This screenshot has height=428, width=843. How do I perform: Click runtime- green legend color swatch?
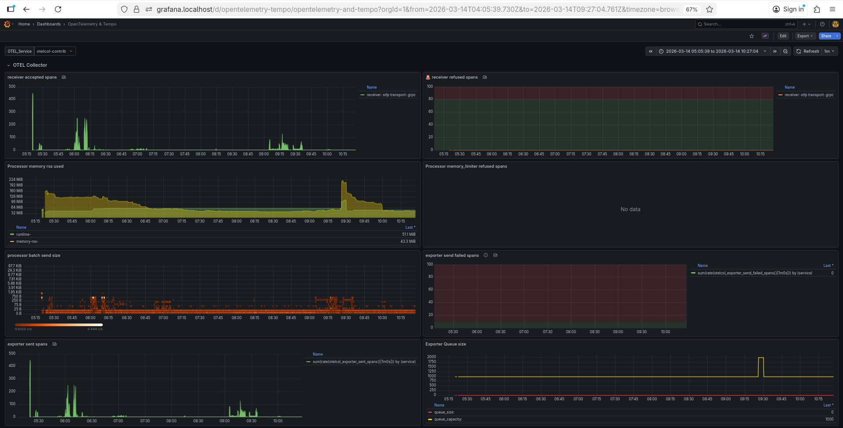pos(12,234)
